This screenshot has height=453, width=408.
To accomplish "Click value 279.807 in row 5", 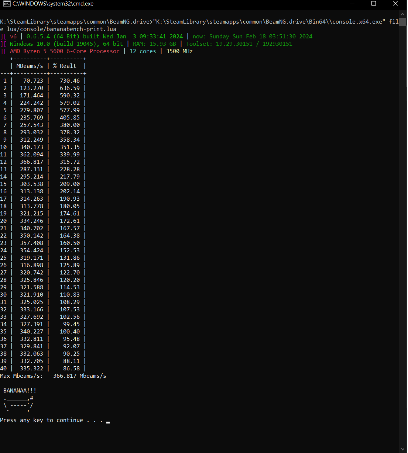I will pyautogui.click(x=31, y=110).
